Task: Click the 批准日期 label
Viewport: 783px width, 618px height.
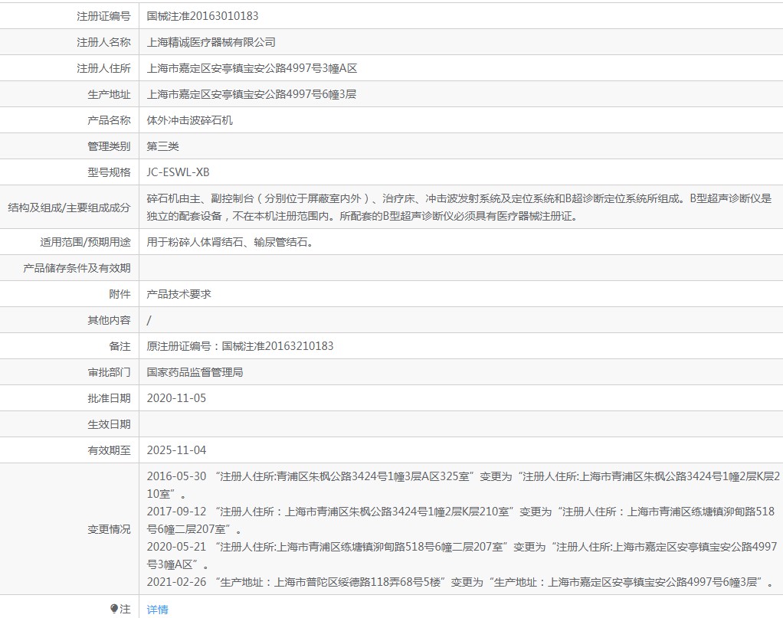Action: 109,398
